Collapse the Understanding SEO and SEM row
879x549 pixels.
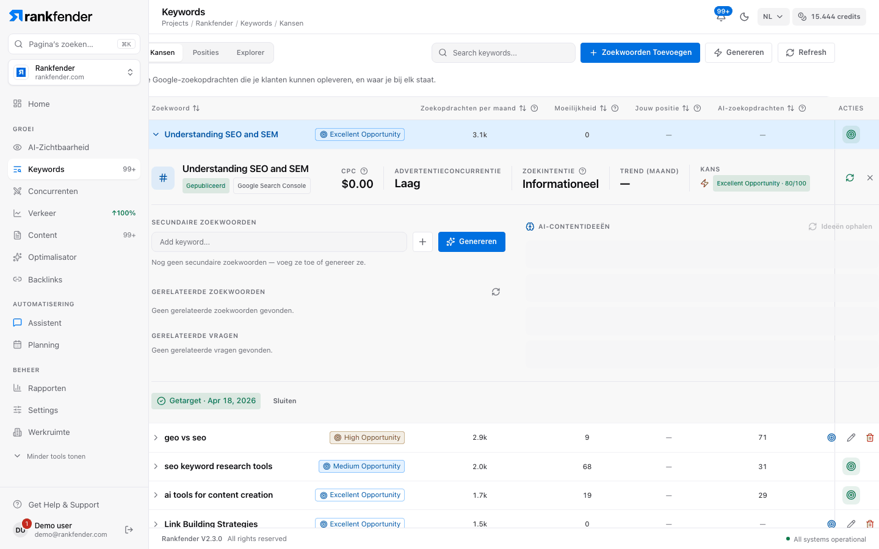[156, 135]
